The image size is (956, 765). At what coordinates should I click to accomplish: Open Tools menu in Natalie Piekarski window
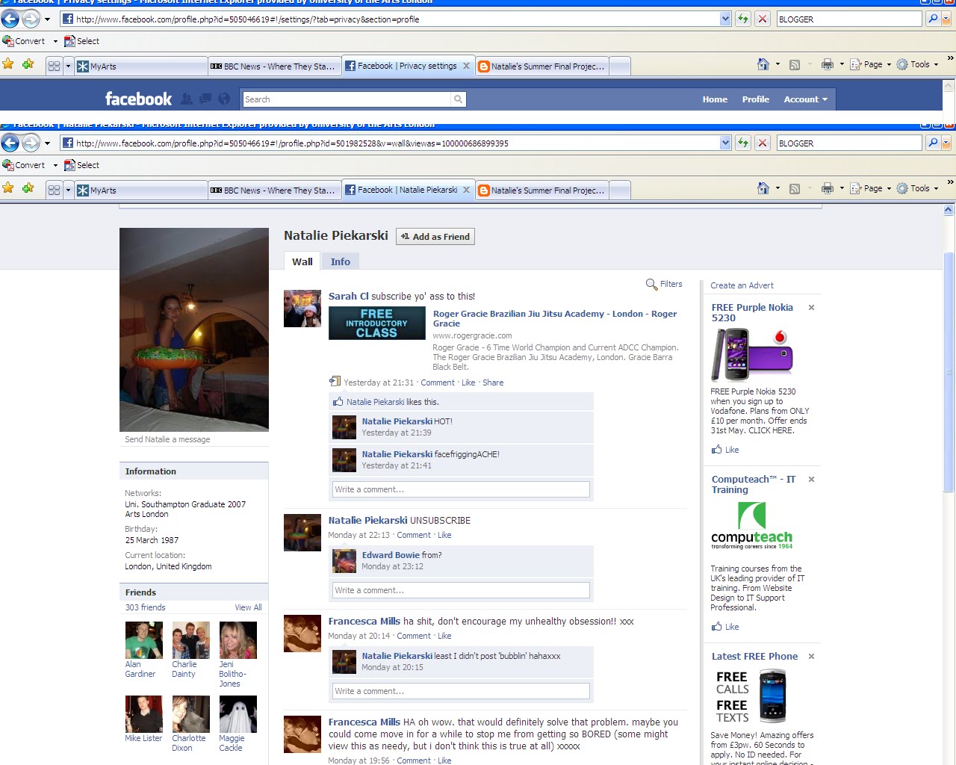tap(916, 188)
